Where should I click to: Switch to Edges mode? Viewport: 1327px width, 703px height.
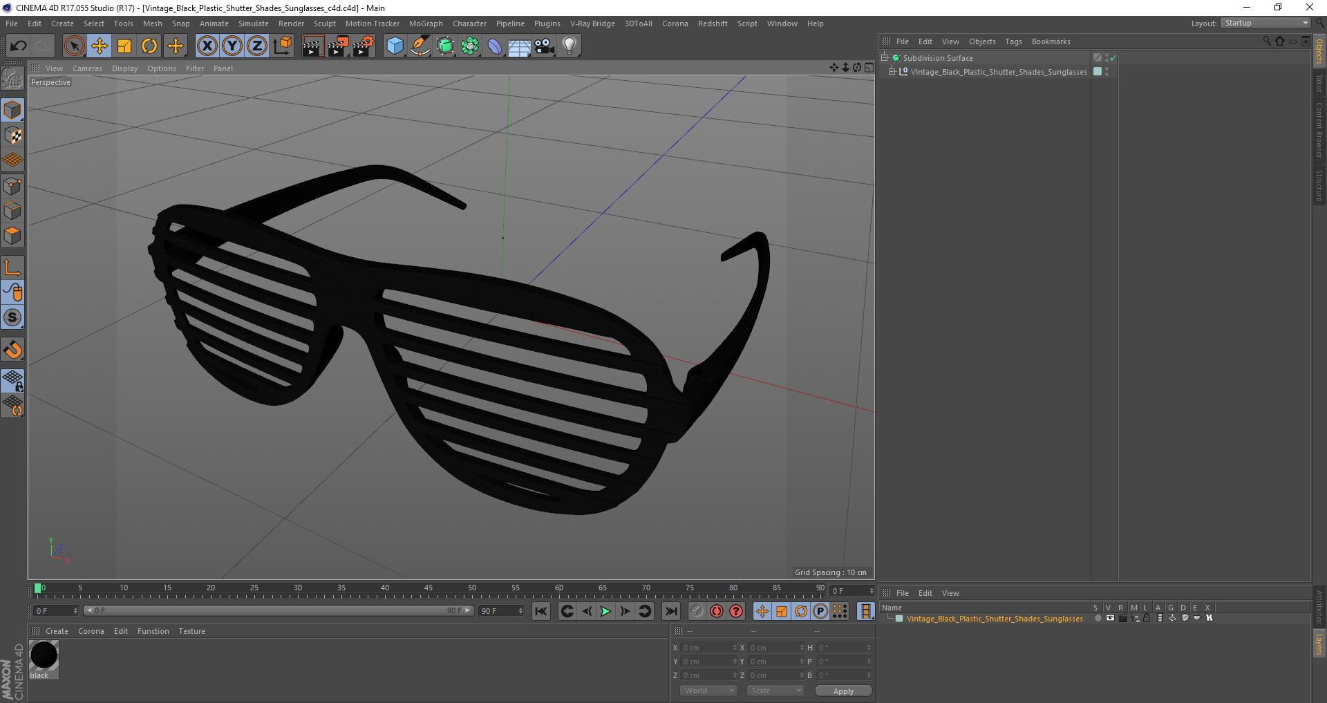coord(12,211)
